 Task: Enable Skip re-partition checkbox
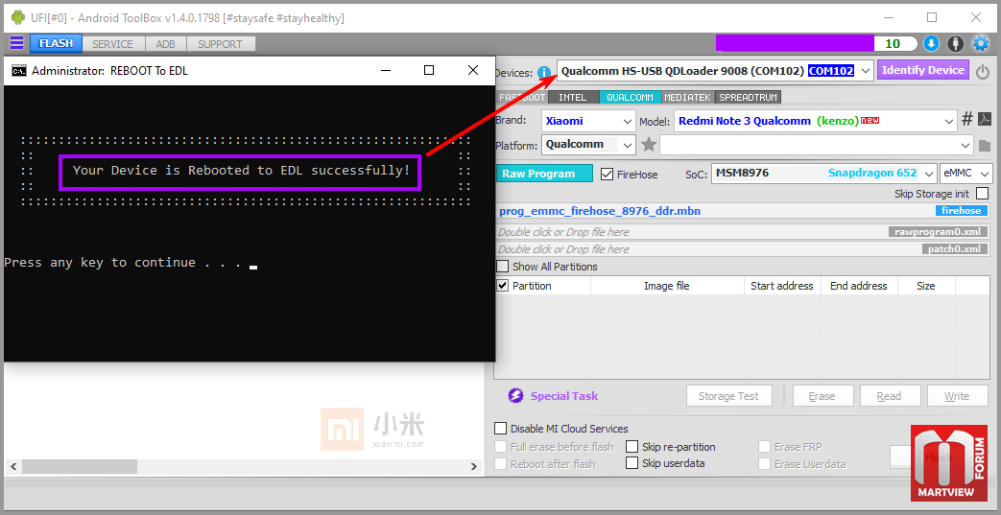[632, 447]
